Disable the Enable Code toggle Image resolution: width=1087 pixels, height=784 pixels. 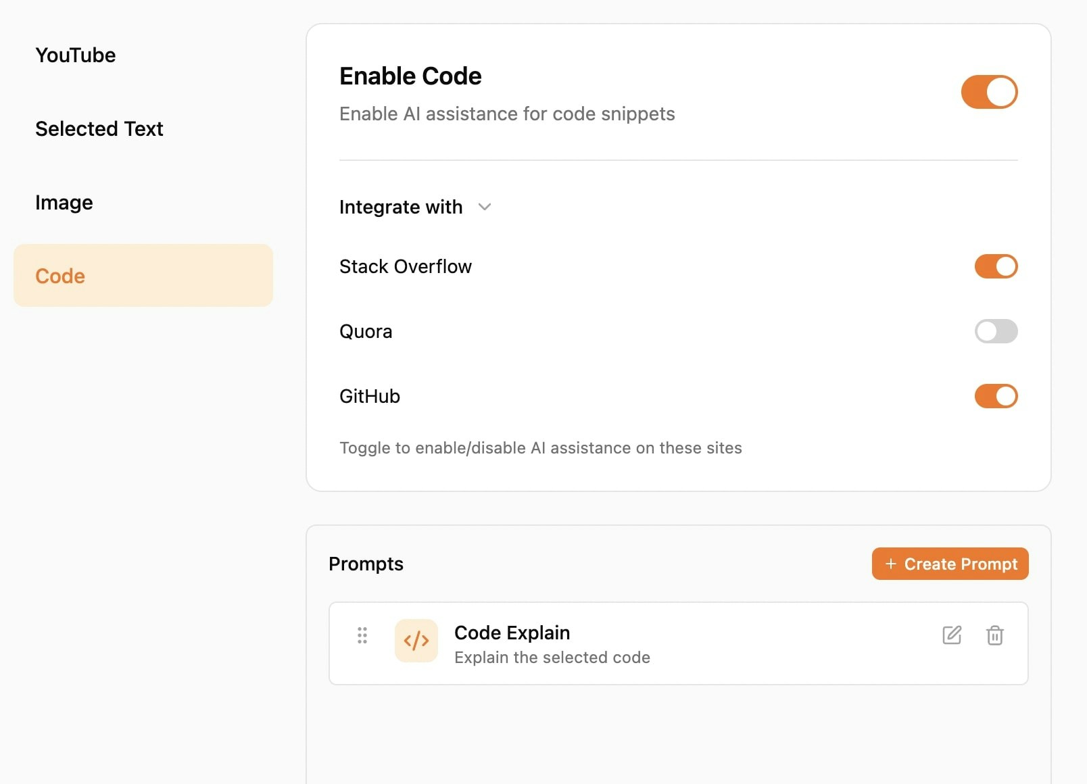(988, 92)
